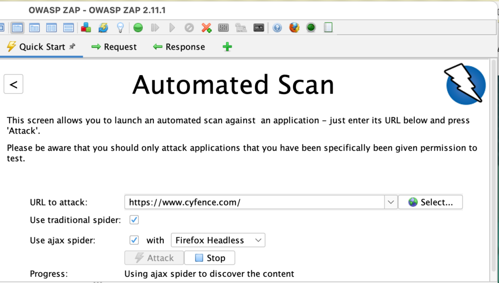Launch Firefox browser from toolbar icon
Viewport: 499px width, 283px height.
pyautogui.click(x=294, y=28)
